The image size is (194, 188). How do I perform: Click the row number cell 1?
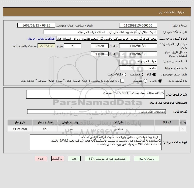[x=183, y=129]
